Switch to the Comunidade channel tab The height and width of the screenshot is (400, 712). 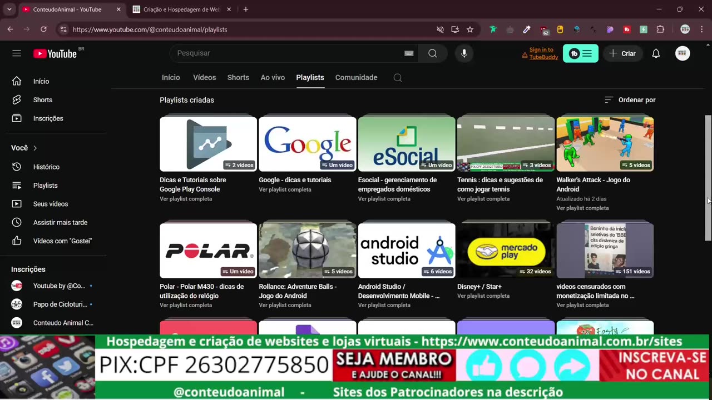tap(356, 78)
